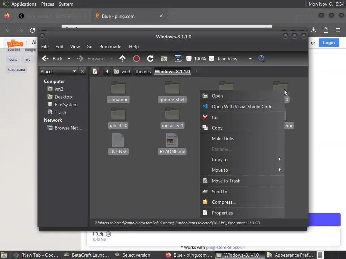The image size is (346, 259).
Task: Choose Send to... in context menu
Action: pos(242,192)
